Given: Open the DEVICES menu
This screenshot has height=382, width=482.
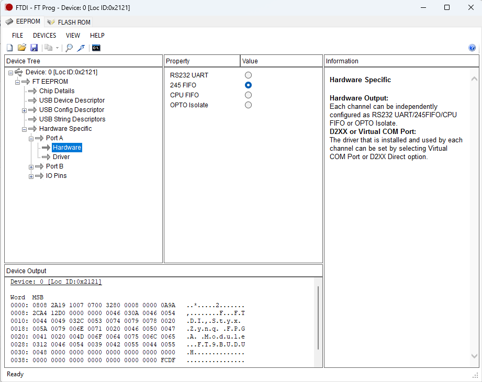Looking at the screenshot, I should coord(44,36).
